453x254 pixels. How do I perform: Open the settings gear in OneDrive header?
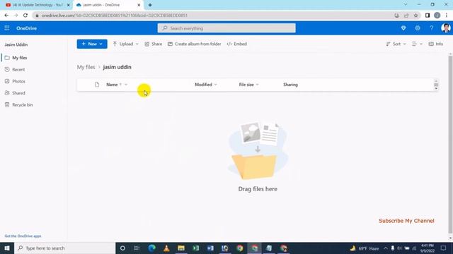[x=418, y=28]
